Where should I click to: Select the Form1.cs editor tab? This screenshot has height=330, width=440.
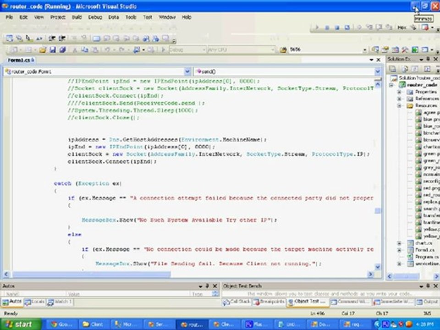coord(21,60)
